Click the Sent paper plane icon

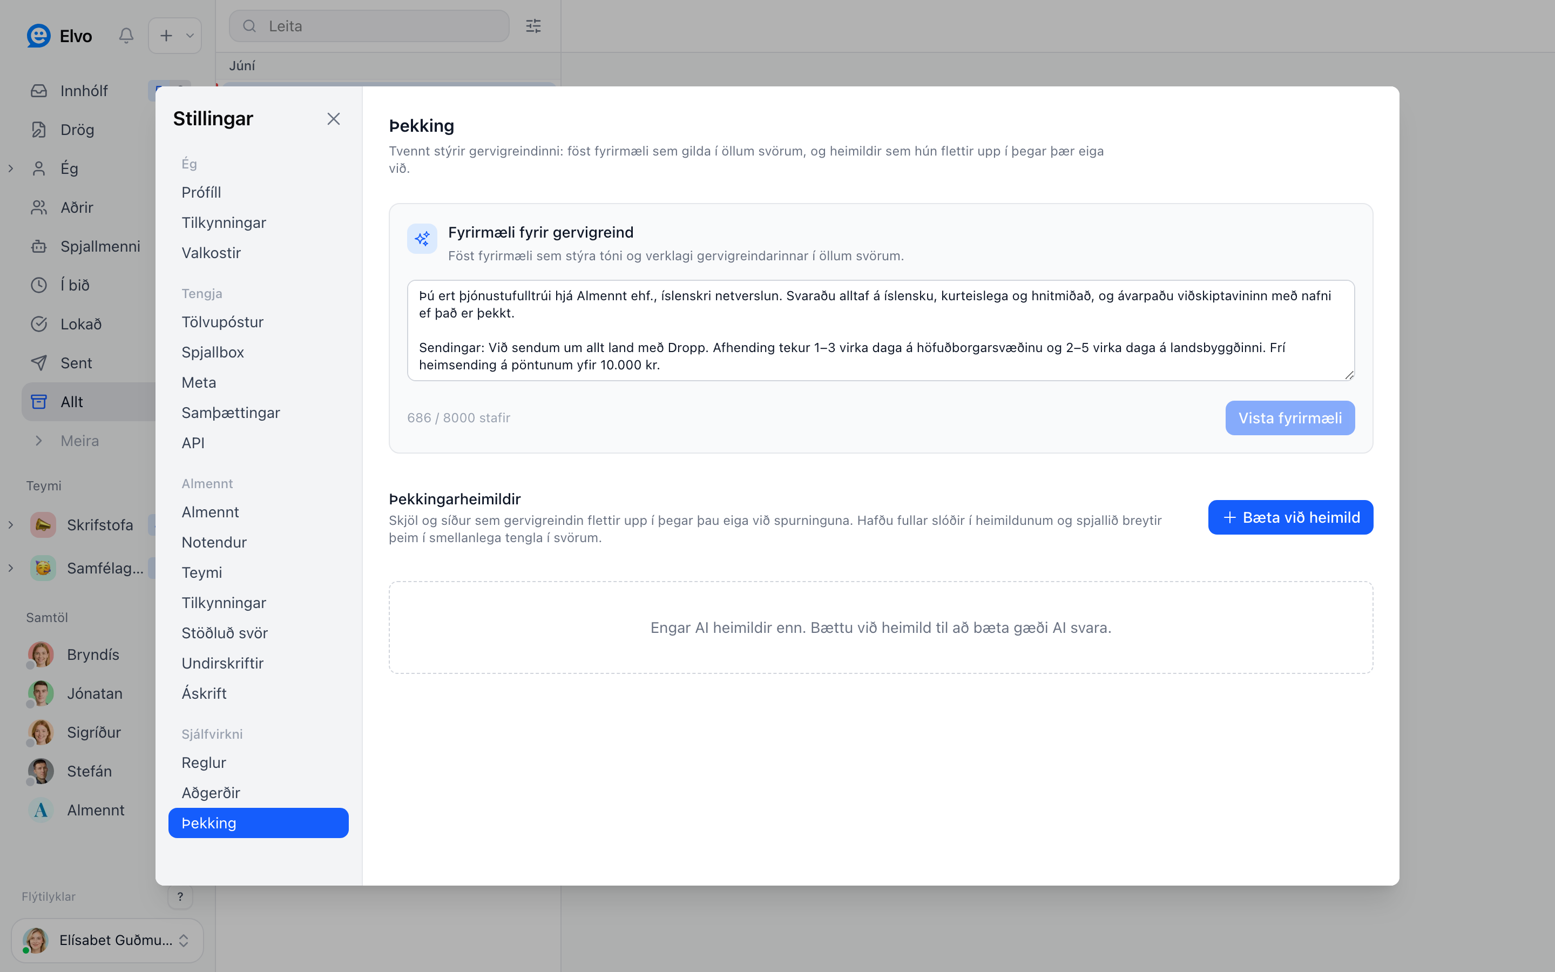point(39,362)
